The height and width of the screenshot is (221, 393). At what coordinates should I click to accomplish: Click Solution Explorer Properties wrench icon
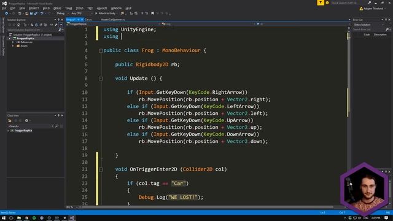click(x=56, y=25)
